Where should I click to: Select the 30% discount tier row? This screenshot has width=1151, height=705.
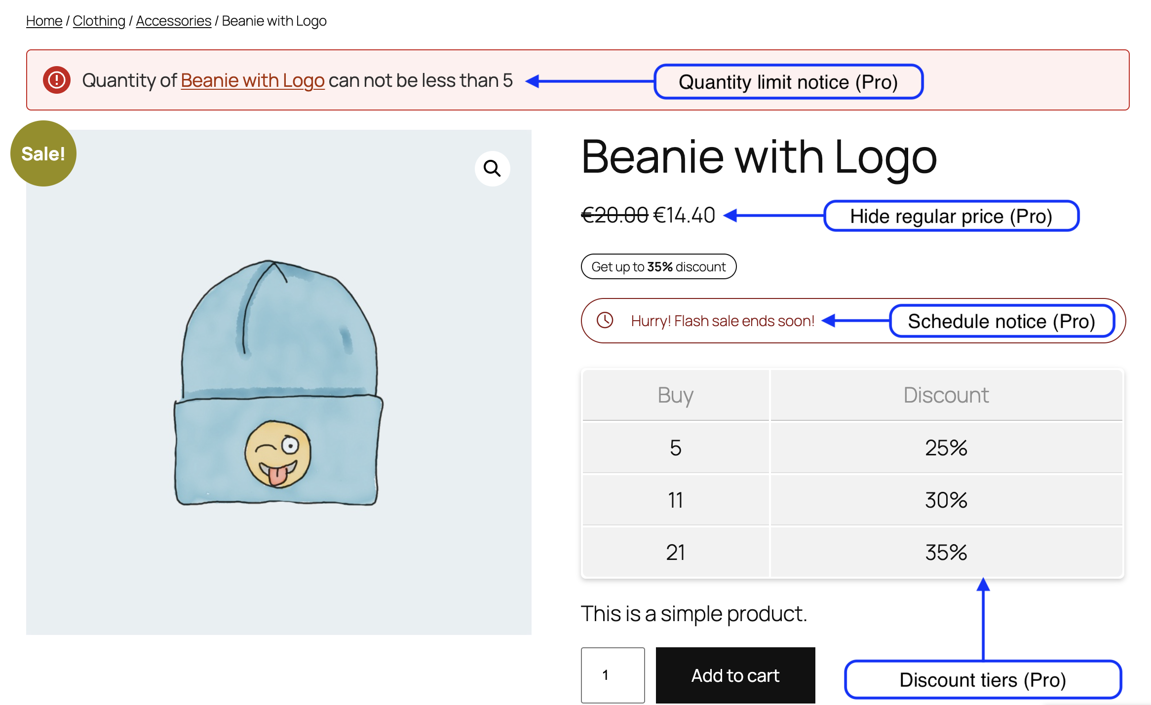click(x=852, y=500)
